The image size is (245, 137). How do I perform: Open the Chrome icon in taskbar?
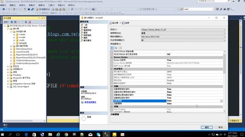click(66, 134)
